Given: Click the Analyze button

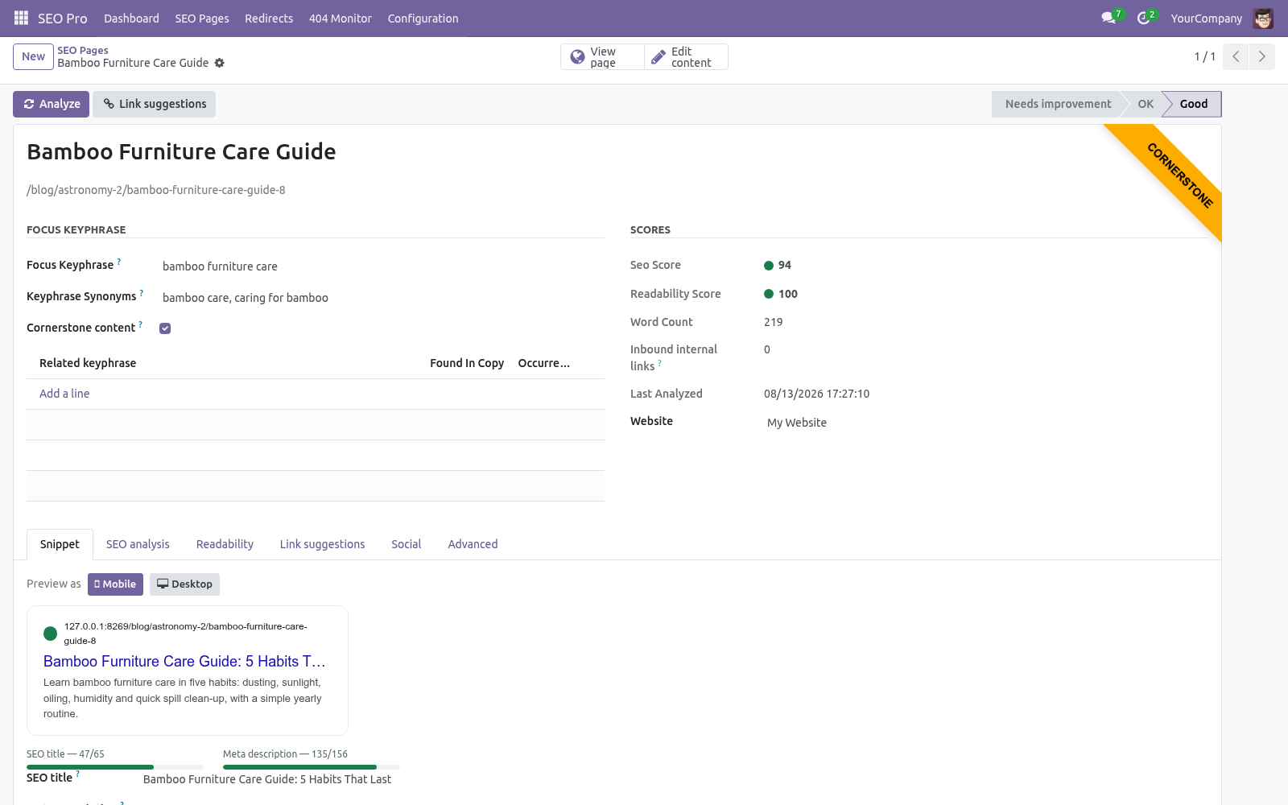Looking at the screenshot, I should [x=51, y=104].
